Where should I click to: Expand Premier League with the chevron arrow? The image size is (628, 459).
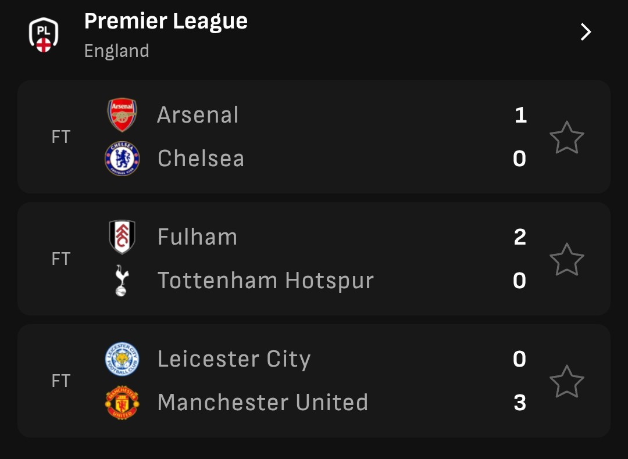tap(586, 32)
